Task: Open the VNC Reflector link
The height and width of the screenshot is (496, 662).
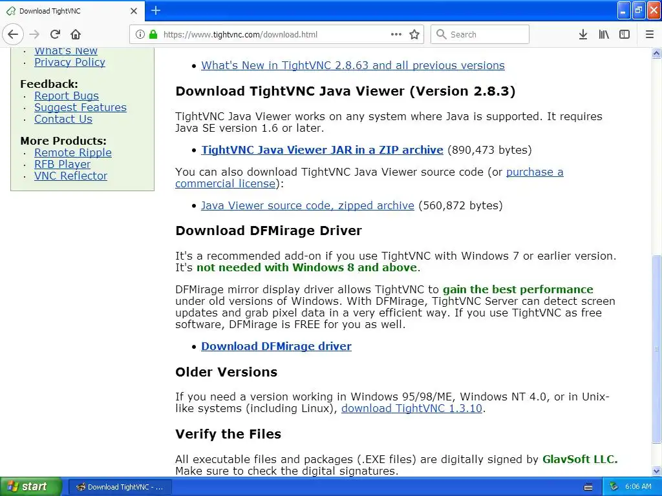Action: coord(70,176)
